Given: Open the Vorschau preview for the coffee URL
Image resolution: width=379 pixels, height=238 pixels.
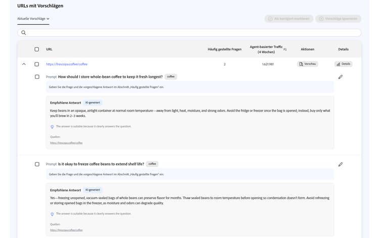Looking at the screenshot, I should 307,64.
